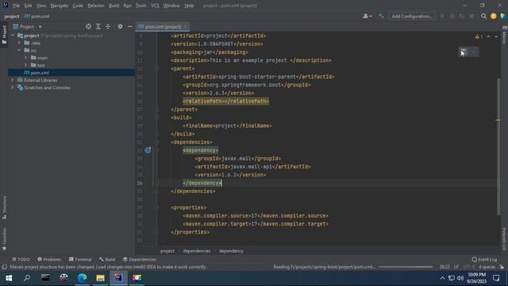Click 'dependencies' breadcrumb below editor
Screen dimensions: 508x286
click(x=196, y=251)
